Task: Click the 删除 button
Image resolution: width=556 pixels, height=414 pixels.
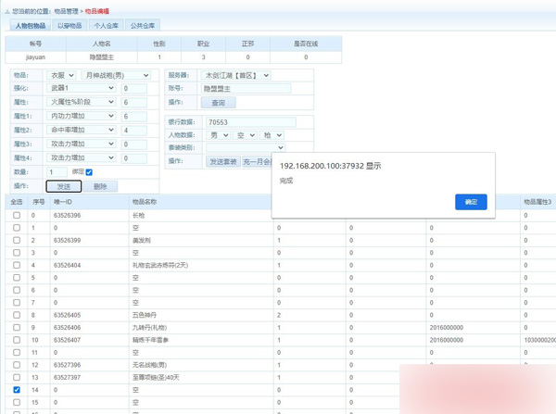Action: (100, 186)
